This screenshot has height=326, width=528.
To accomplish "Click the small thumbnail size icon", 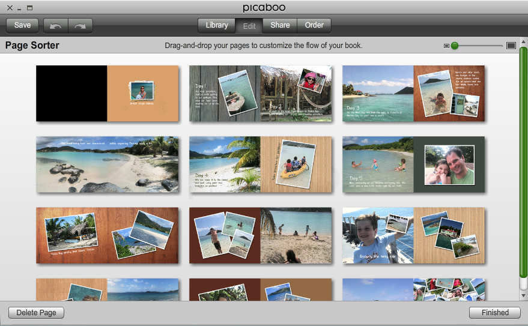I will point(446,46).
